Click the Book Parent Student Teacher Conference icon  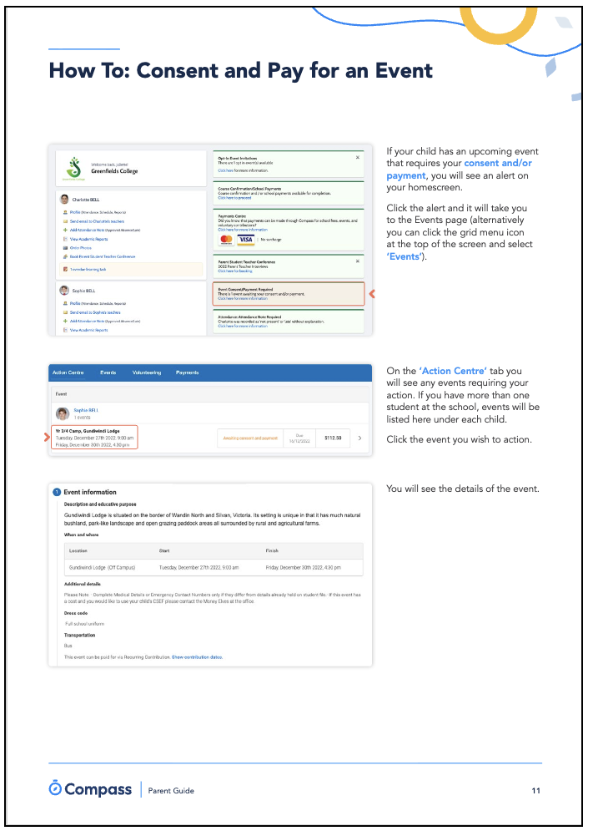pyautogui.click(x=66, y=256)
